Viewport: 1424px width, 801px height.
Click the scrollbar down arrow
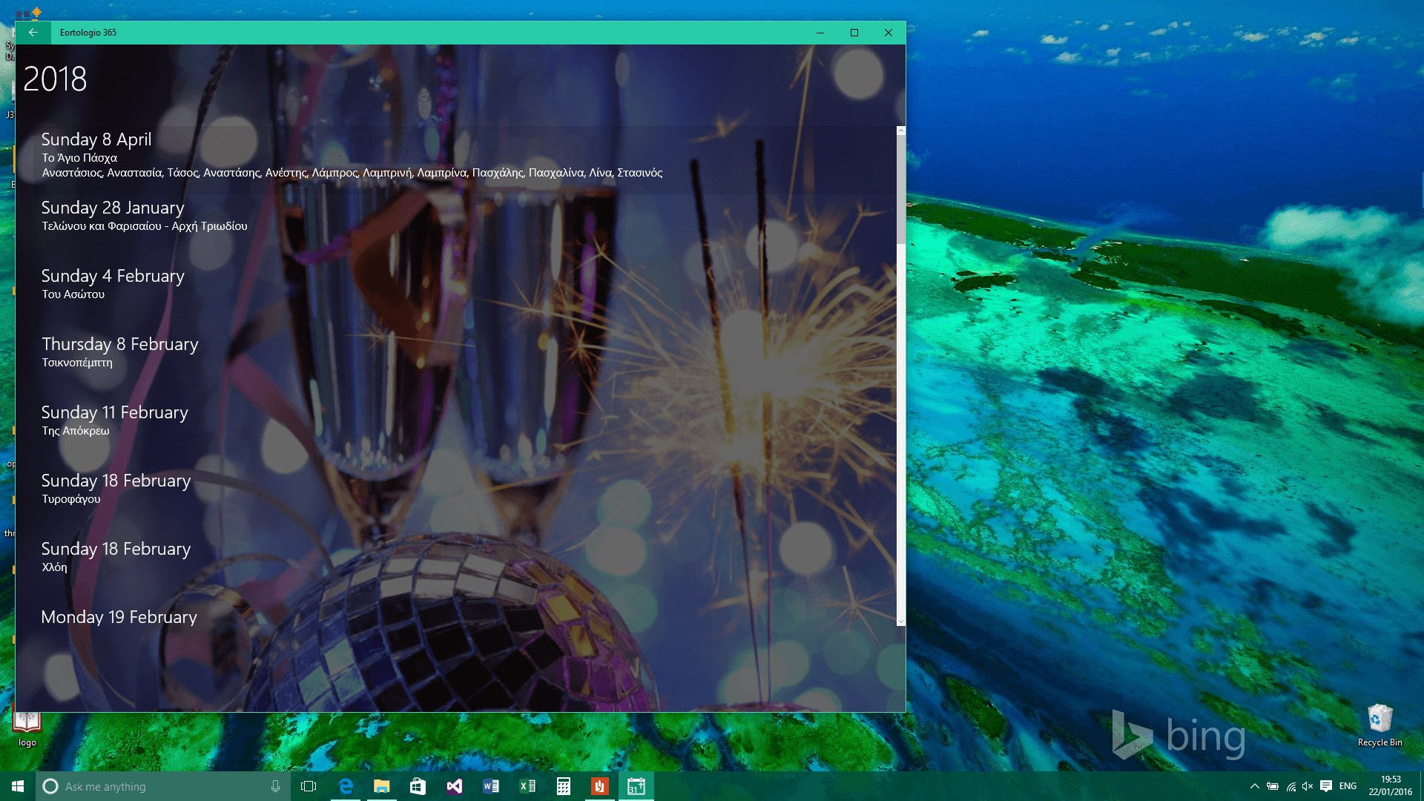click(x=901, y=622)
